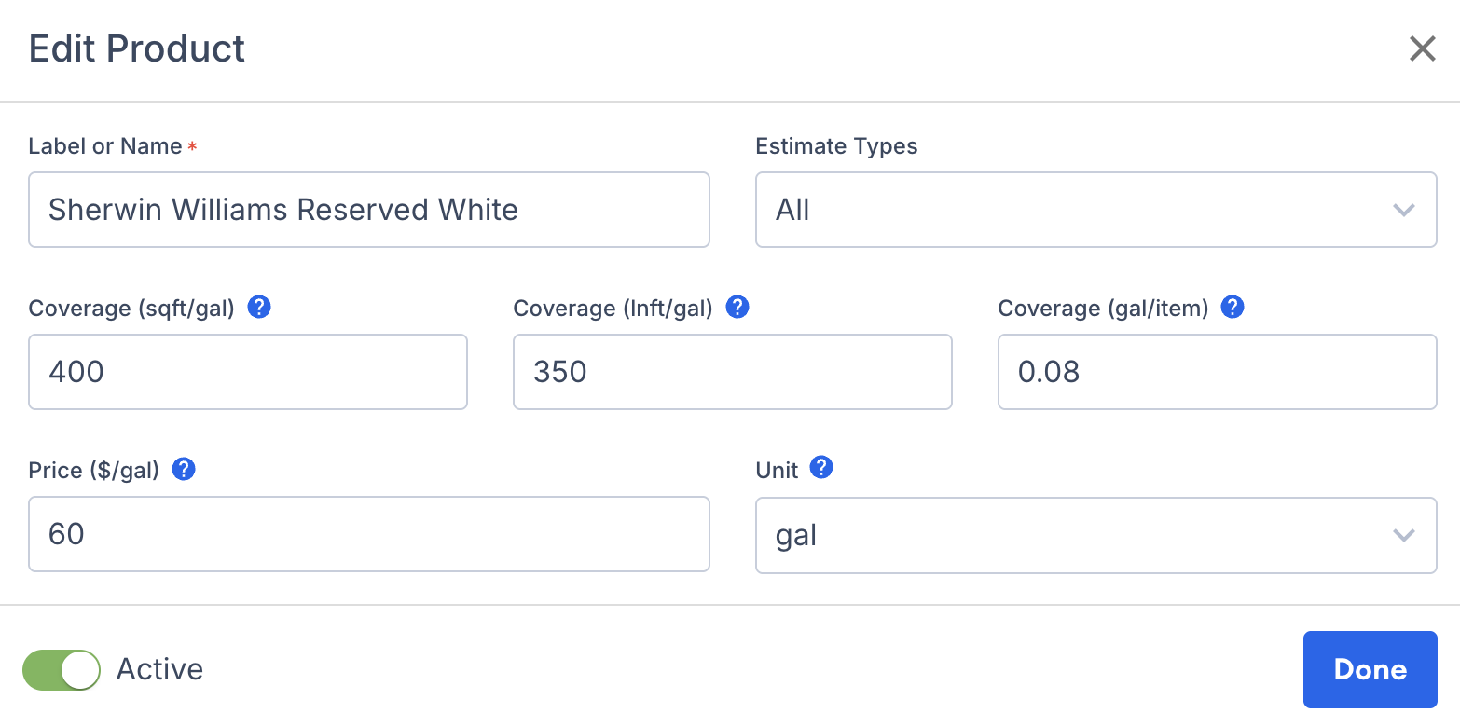1460x727 pixels.
Task: Click help icon next to Coverage (sqft/gal)
Action: (x=259, y=307)
